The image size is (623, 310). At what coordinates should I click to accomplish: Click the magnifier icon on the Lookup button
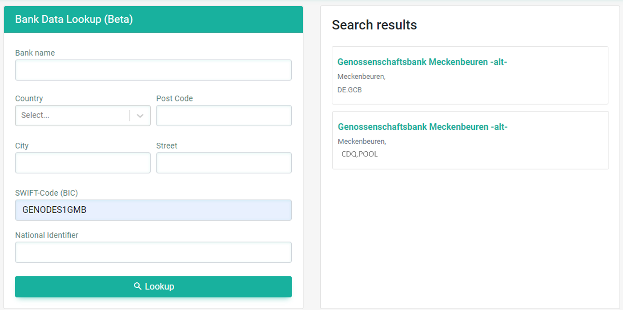[138, 286]
